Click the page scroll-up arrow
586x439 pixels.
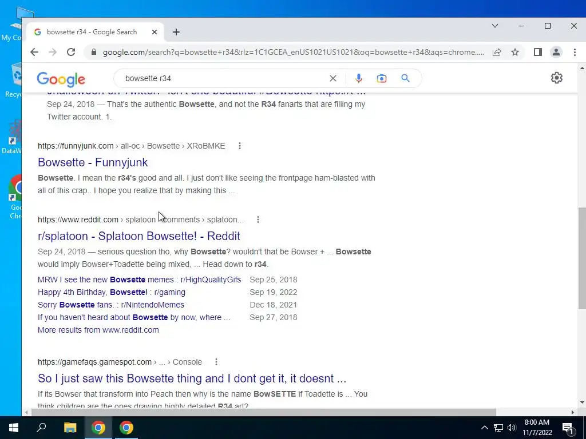click(582, 69)
